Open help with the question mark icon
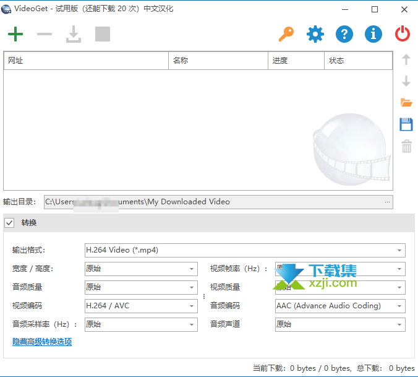 (344, 34)
